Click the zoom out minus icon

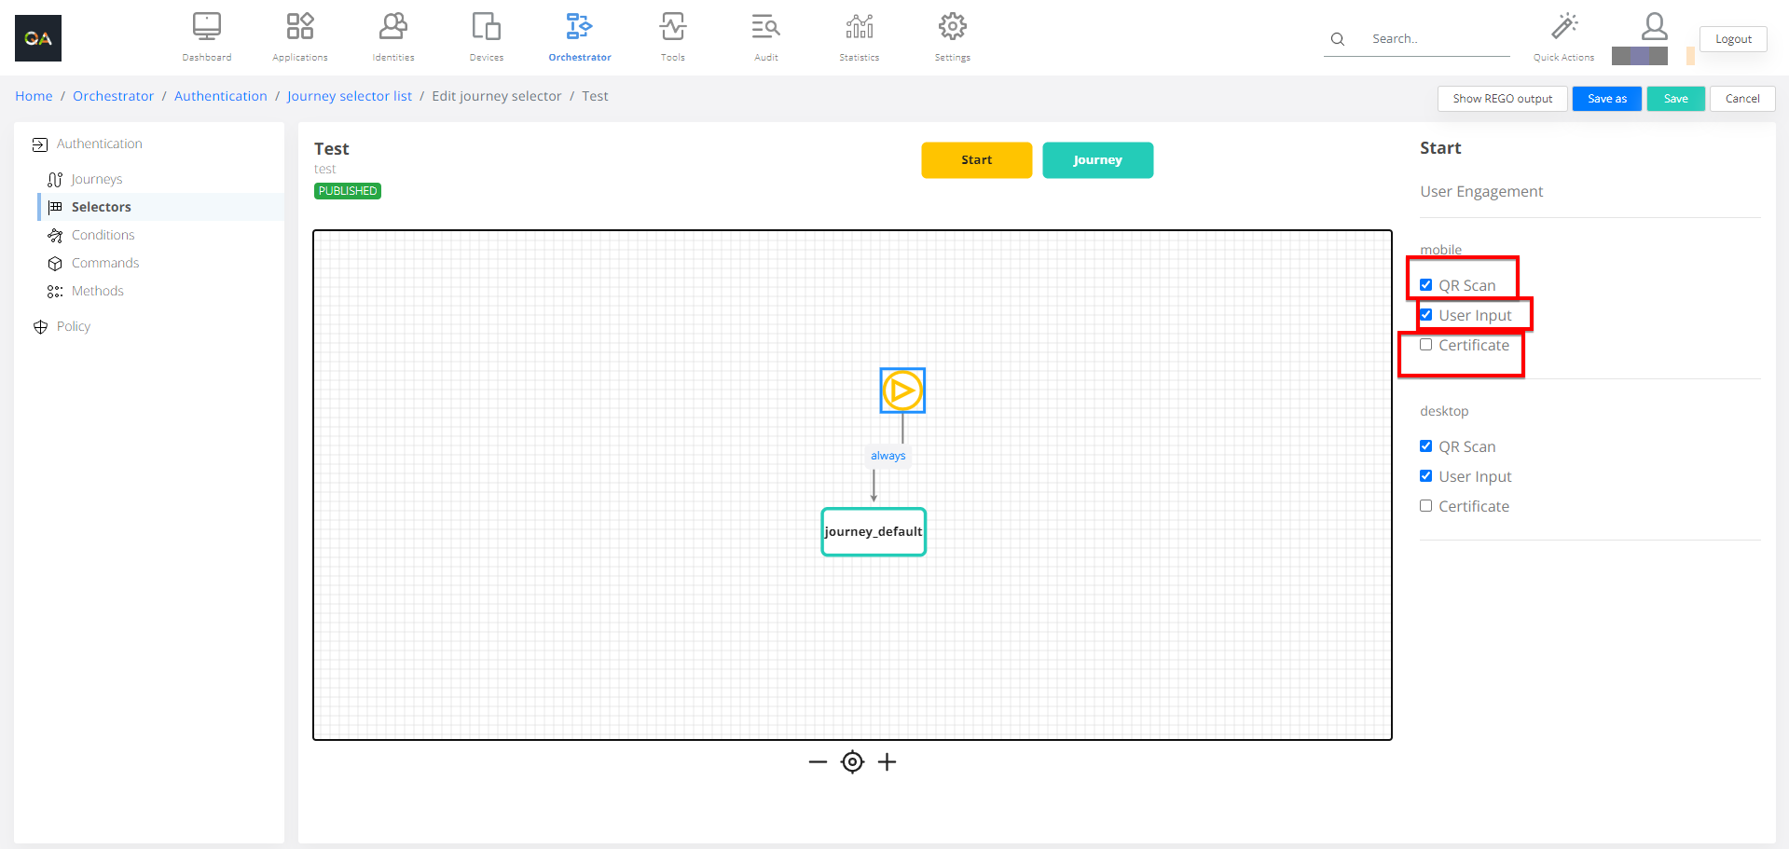[818, 762]
